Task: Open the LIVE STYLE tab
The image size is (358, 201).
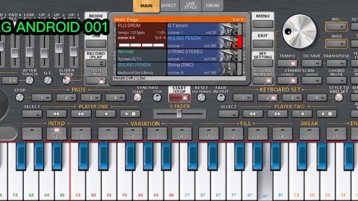Action: coord(190,6)
